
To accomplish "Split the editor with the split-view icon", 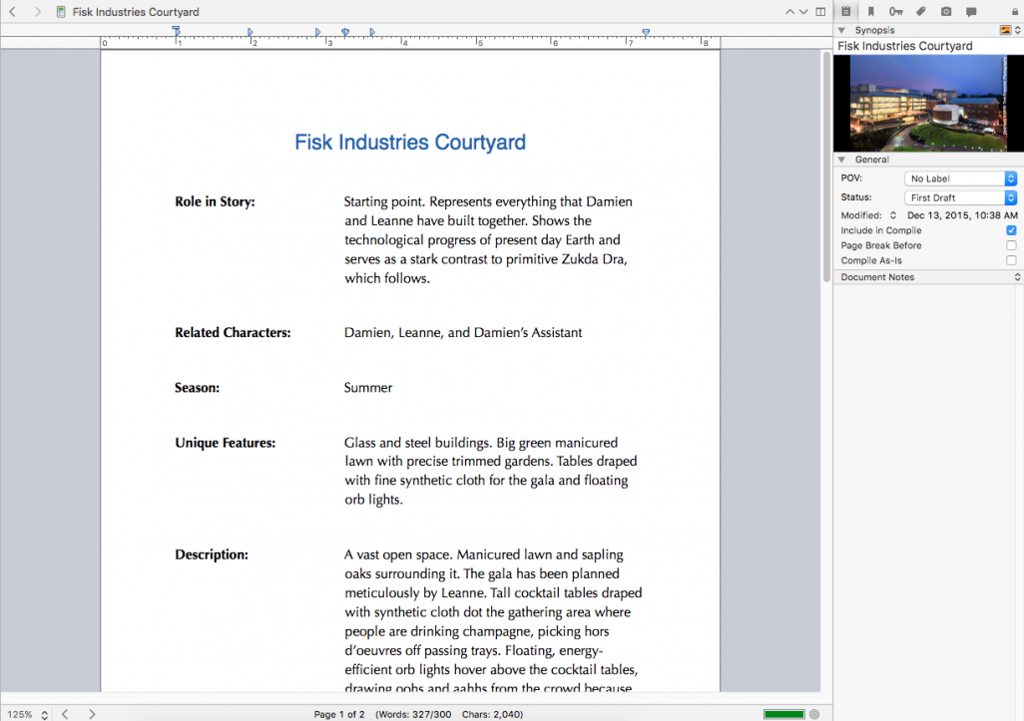I will pos(821,12).
